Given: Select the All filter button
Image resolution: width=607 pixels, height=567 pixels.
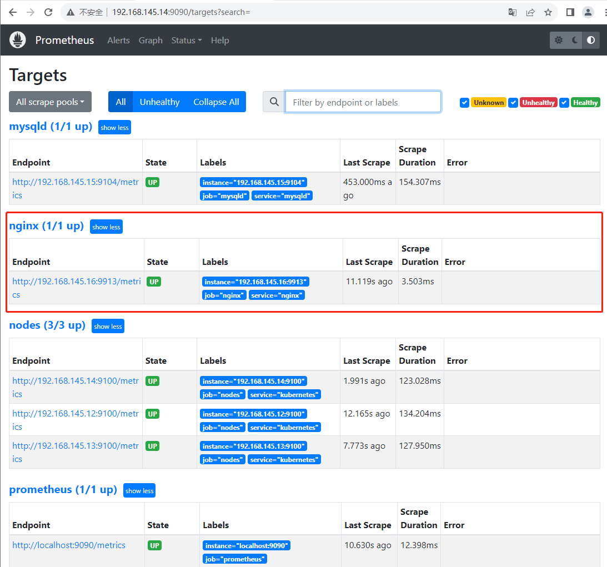Looking at the screenshot, I should (121, 102).
